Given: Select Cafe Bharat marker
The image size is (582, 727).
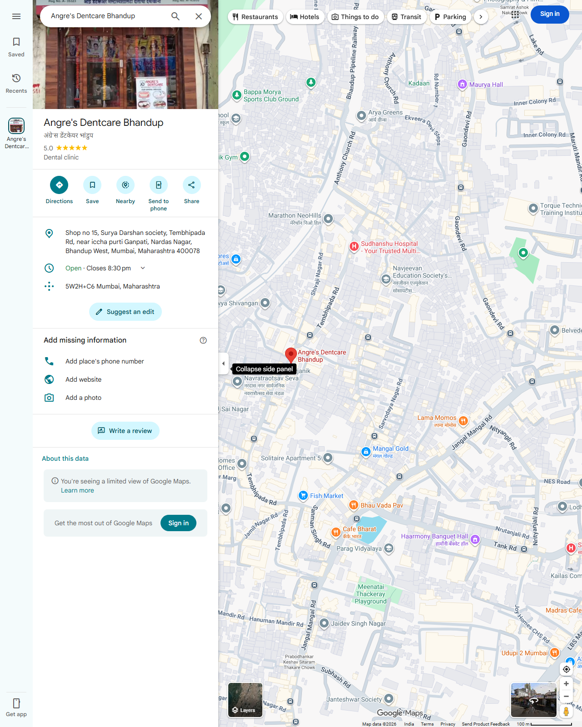Looking at the screenshot, I should click(336, 533).
